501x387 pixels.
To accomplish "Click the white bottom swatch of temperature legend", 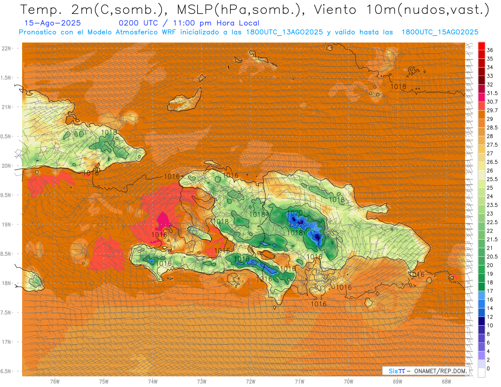I will (x=481, y=373).
